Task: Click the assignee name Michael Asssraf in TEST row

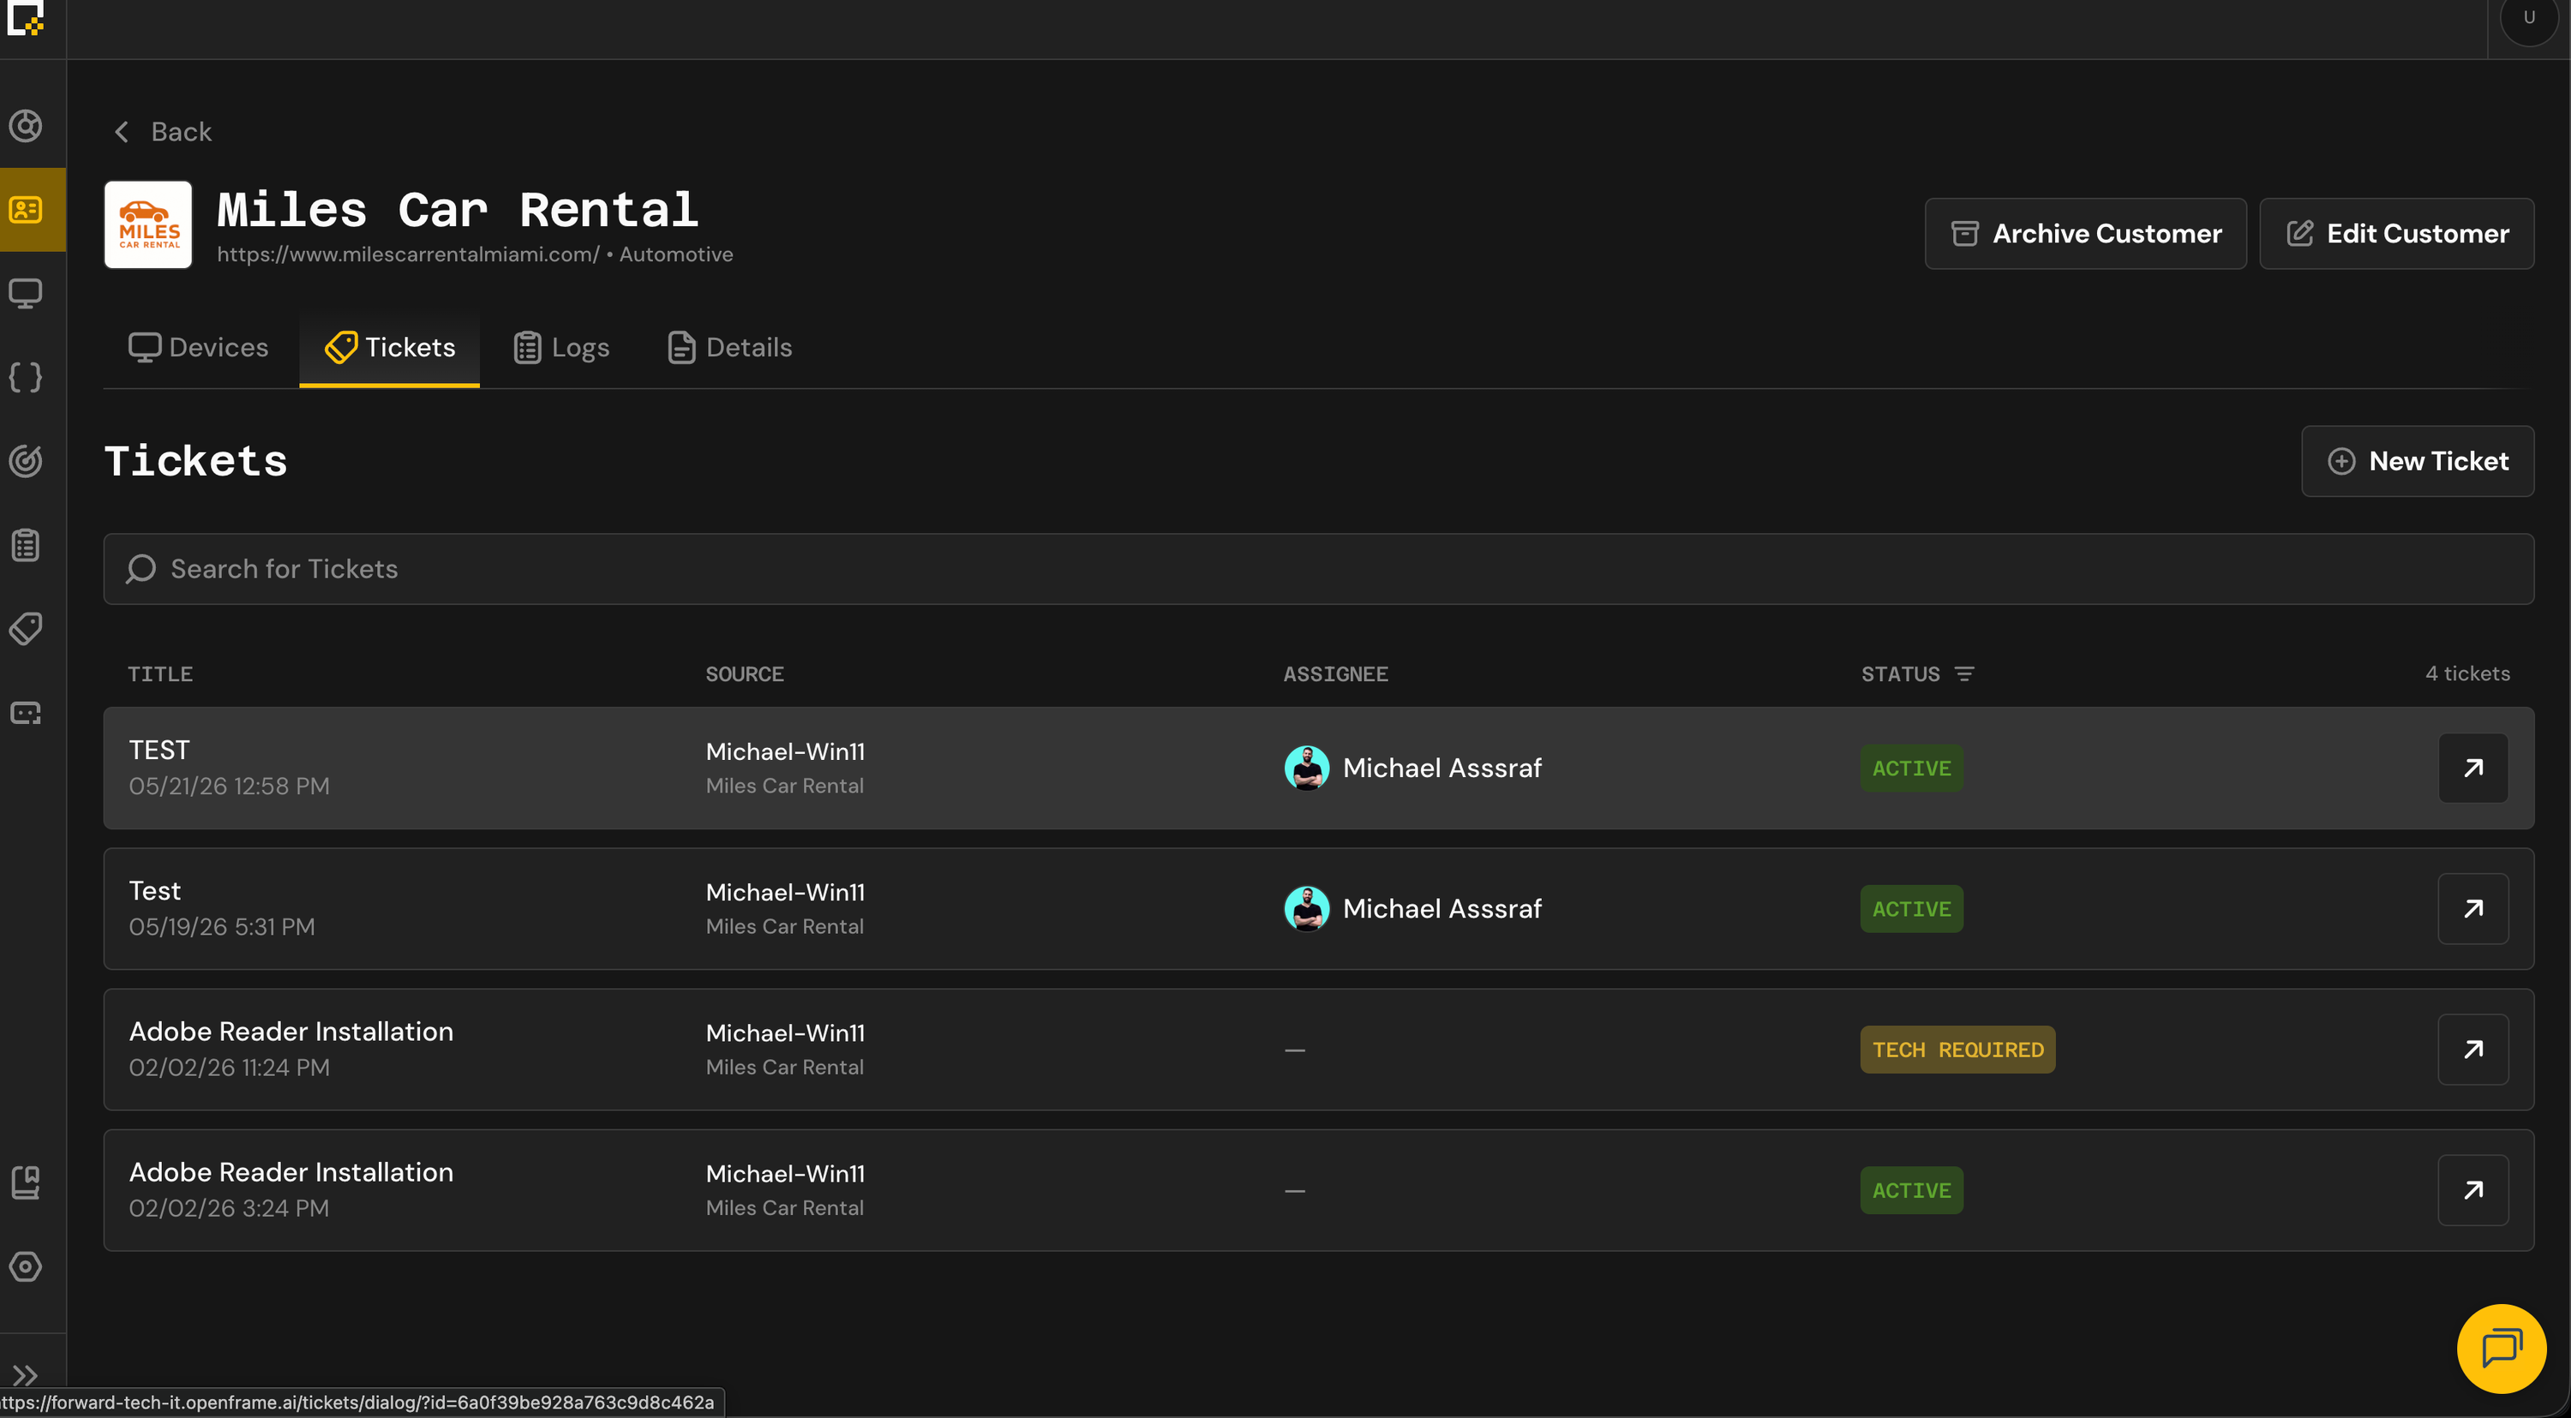Action: (x=1442, y=769)
